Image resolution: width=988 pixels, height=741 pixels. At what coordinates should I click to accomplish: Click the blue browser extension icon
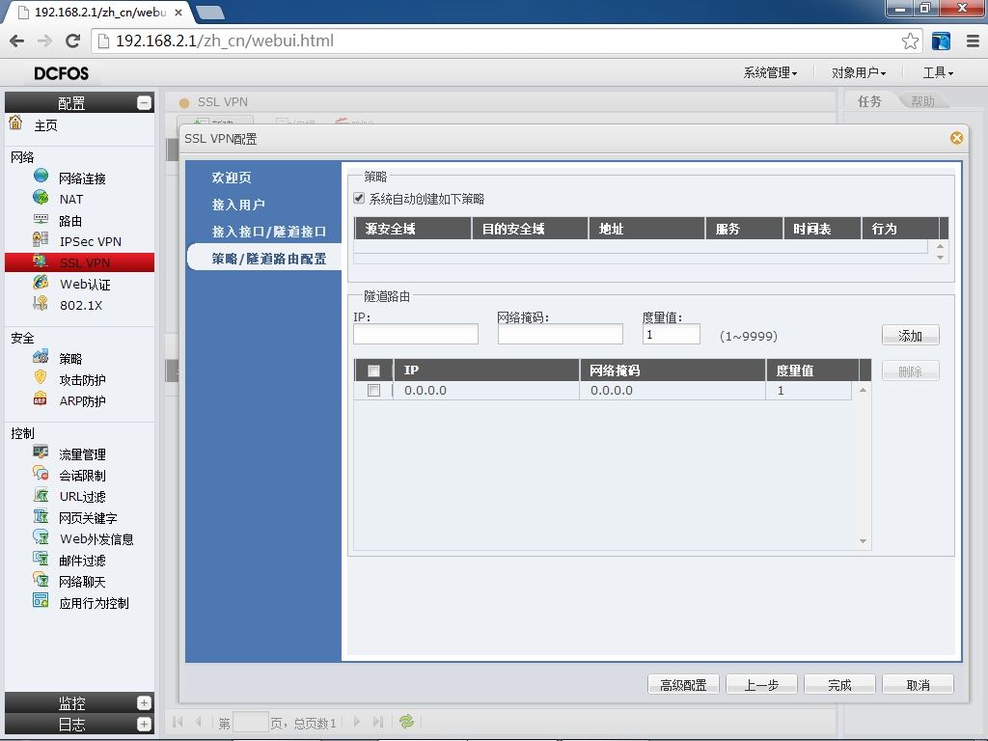coord(941,41)
